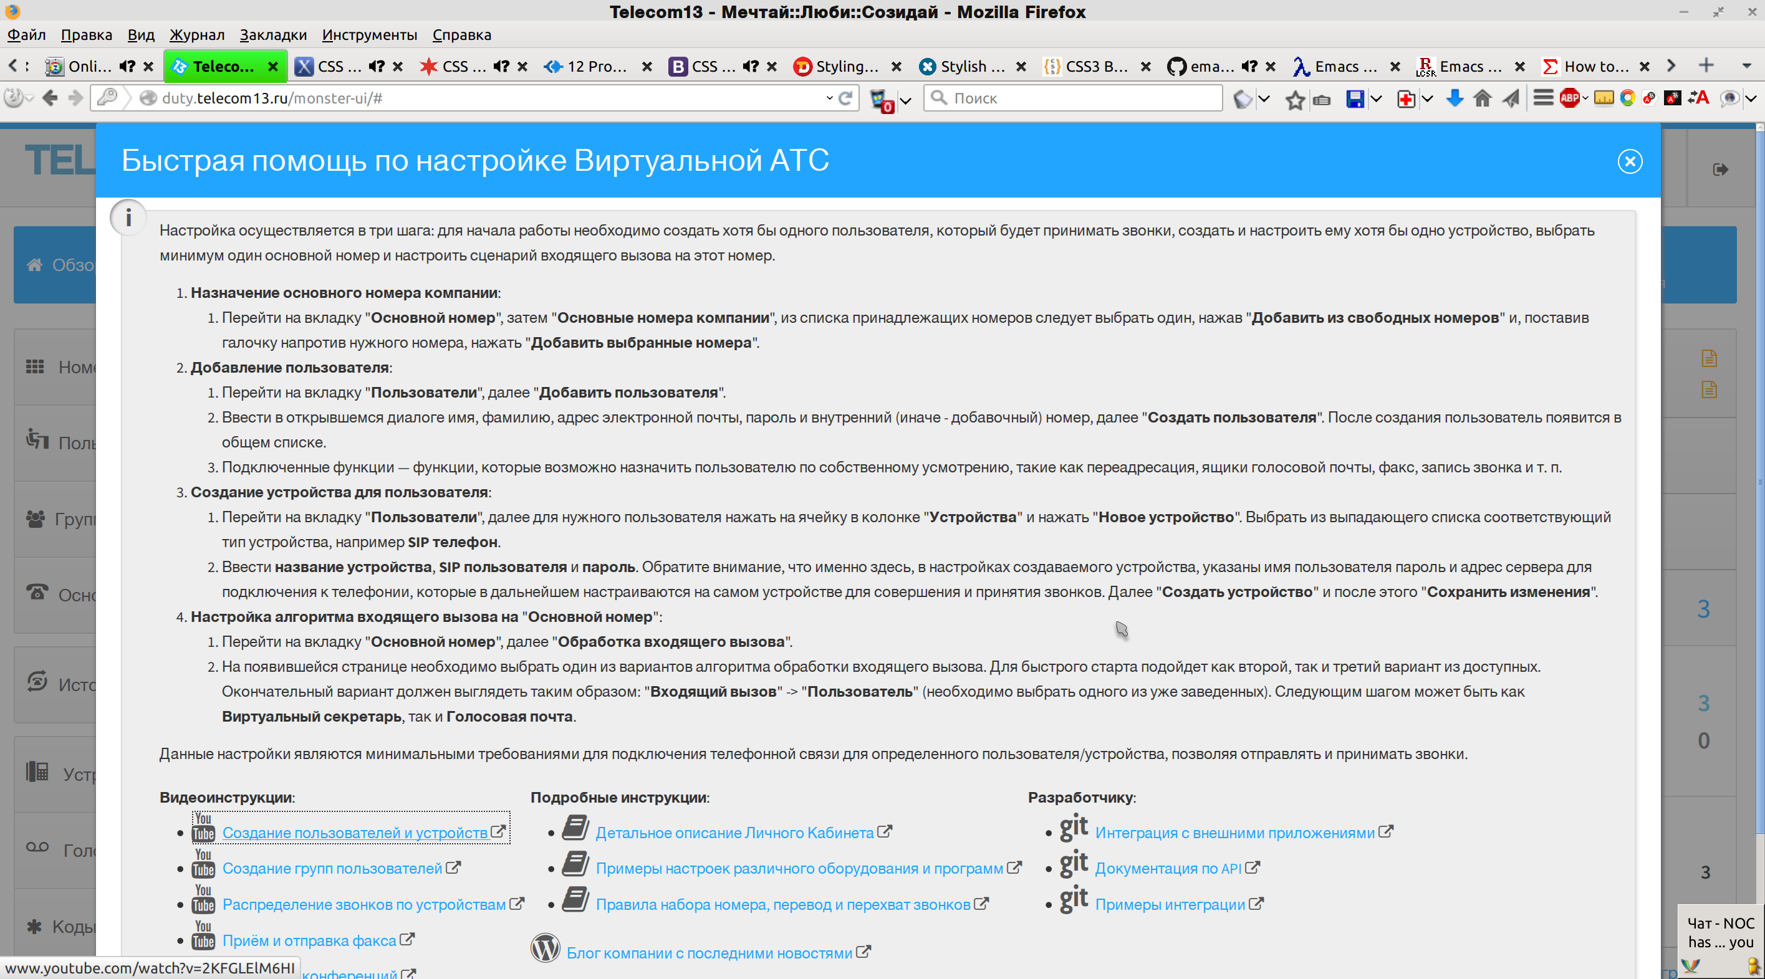The height and width of the screenshot is (979, 1765).
Task: Open dropdown arrow next to the tag icon
Action: [1264, 99]
